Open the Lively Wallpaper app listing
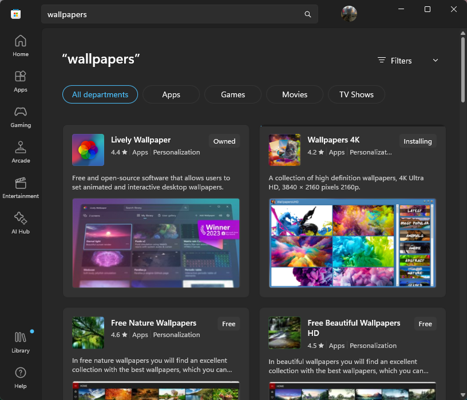467x400 pixels. 141,140
